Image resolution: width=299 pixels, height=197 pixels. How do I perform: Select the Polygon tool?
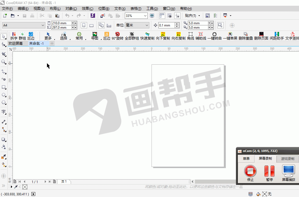coord(4,103)
